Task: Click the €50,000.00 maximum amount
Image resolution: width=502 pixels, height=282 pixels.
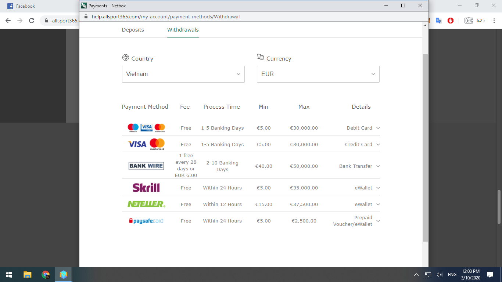Action: coord(304,166)
